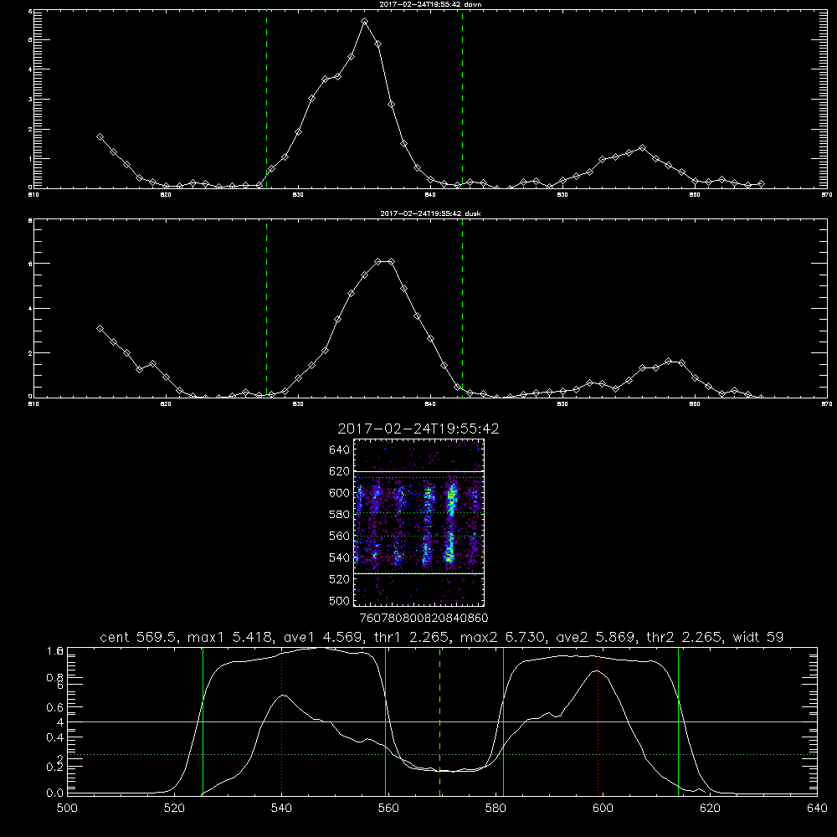Click solid green line near 525 in bottom plot
Image resolution: width=837 pixels, height=837 pixels.
pos(203,721)
